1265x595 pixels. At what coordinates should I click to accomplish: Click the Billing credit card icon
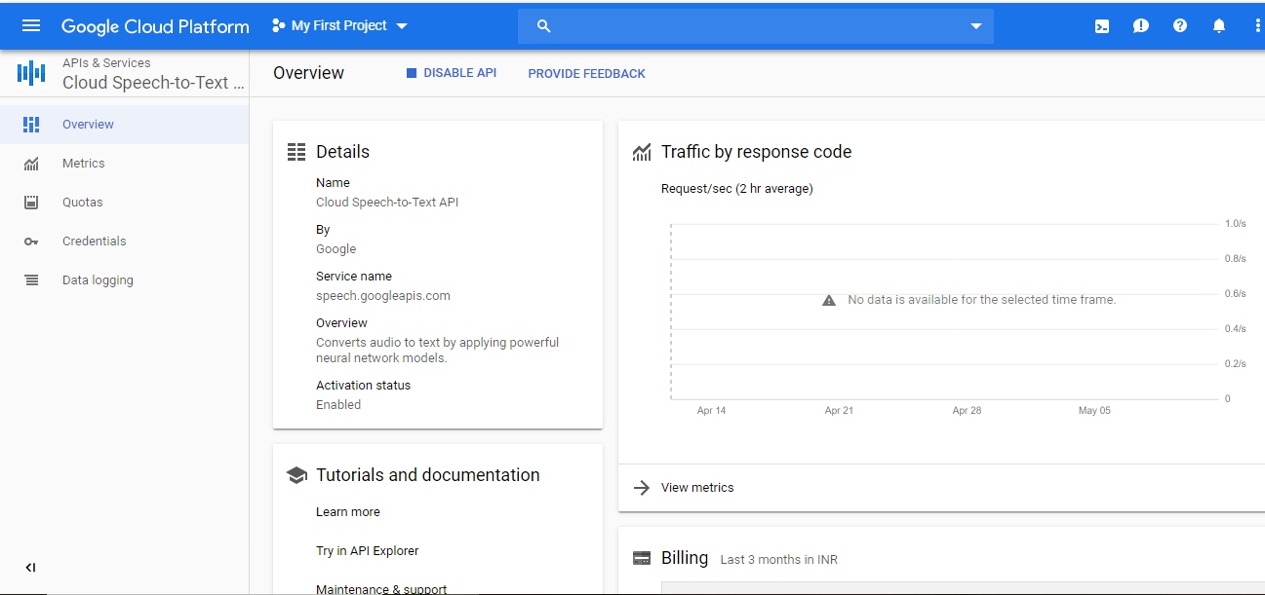click(642, 558)
